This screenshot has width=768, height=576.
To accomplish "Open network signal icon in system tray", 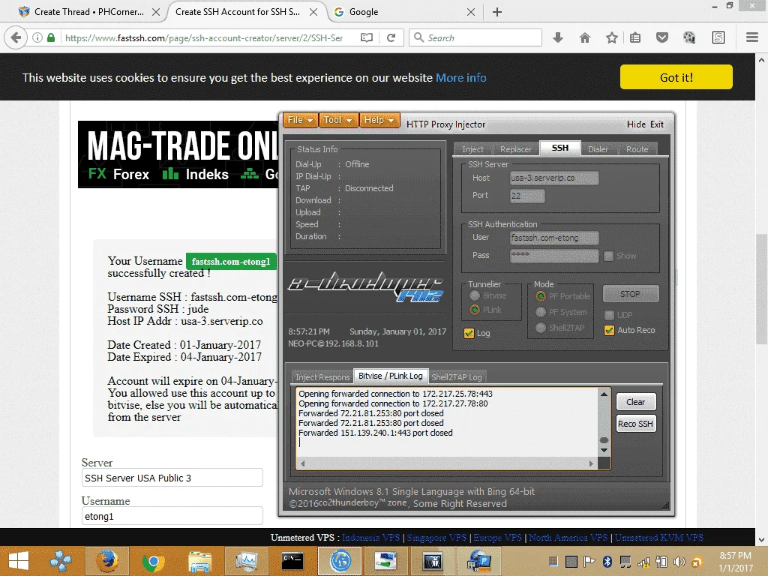I will tap(643, 562).
